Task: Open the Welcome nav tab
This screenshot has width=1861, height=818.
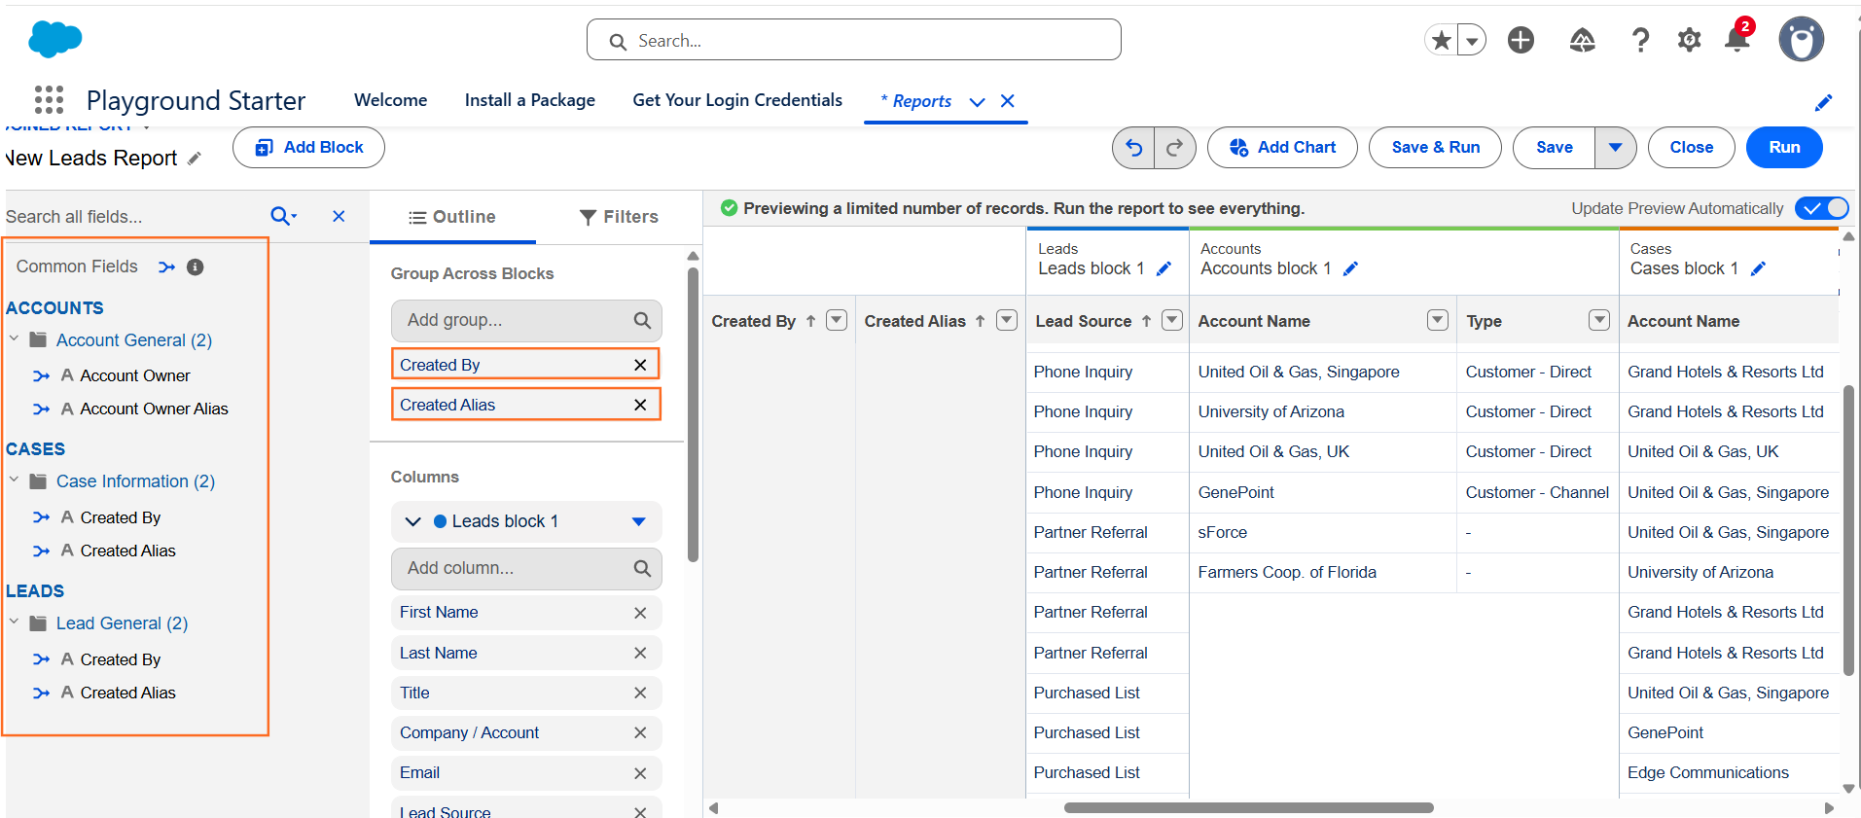Action: (390, 100)
